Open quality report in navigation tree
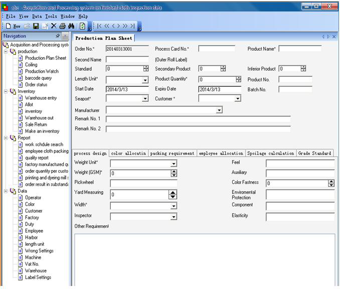The image size is (340, 289). (37, 158)
